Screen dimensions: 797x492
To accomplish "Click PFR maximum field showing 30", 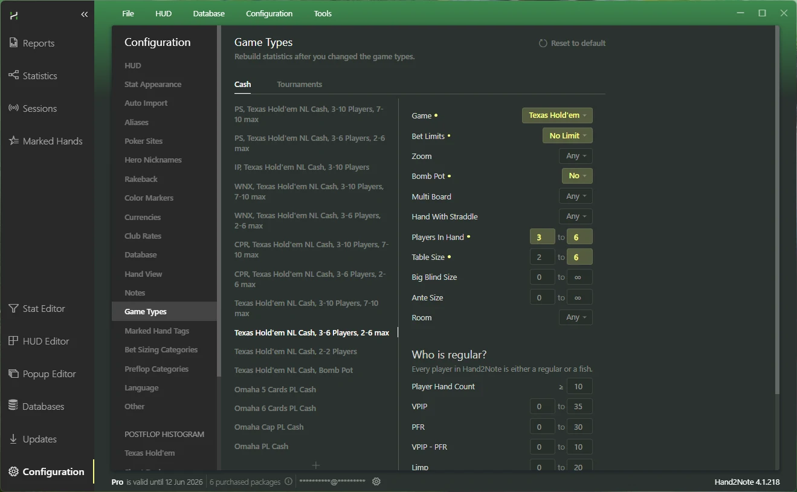I will pyautogui.click(x=579, y=427).
